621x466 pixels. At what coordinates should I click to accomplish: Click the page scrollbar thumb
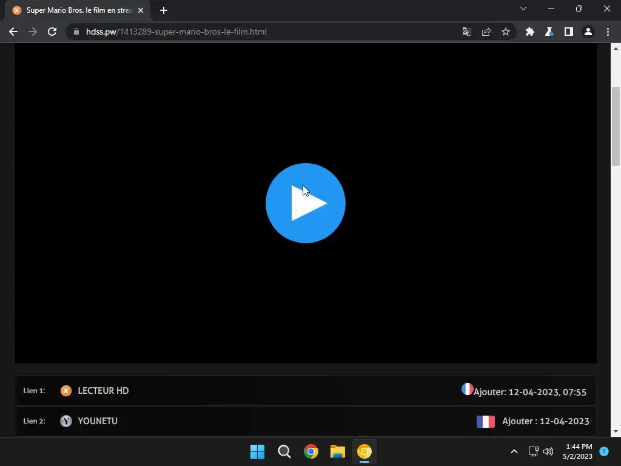tap(616, 126)
